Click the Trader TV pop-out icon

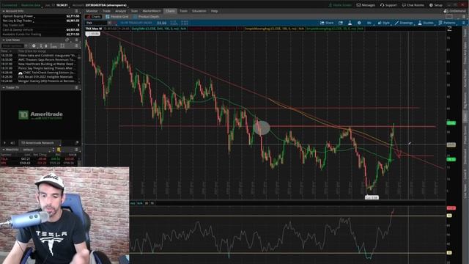77,143
